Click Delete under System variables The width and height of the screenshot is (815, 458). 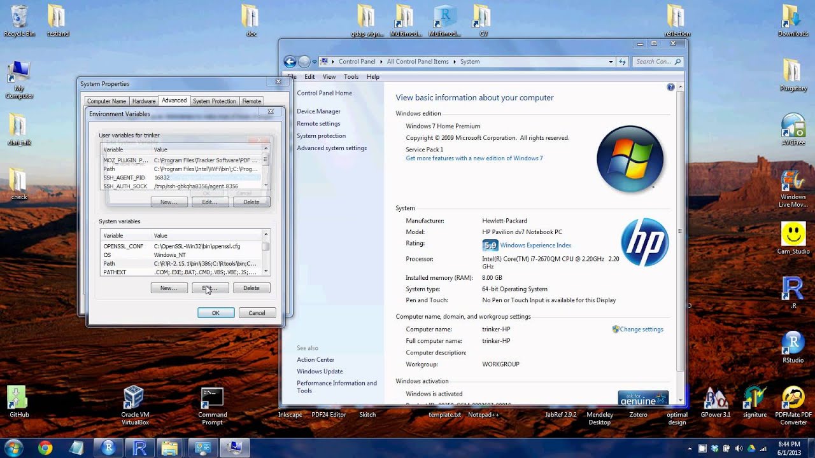tap(252, 288)
